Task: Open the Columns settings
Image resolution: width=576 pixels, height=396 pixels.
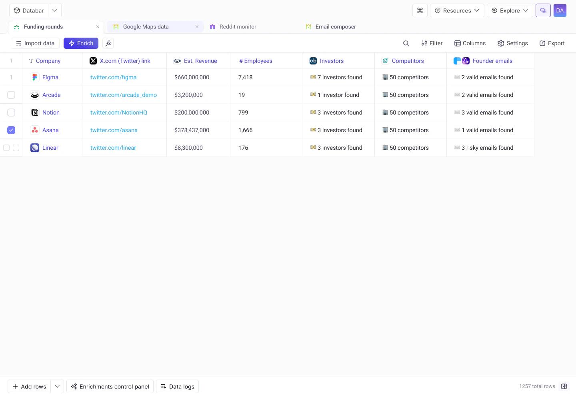Action: pos(470,43)
